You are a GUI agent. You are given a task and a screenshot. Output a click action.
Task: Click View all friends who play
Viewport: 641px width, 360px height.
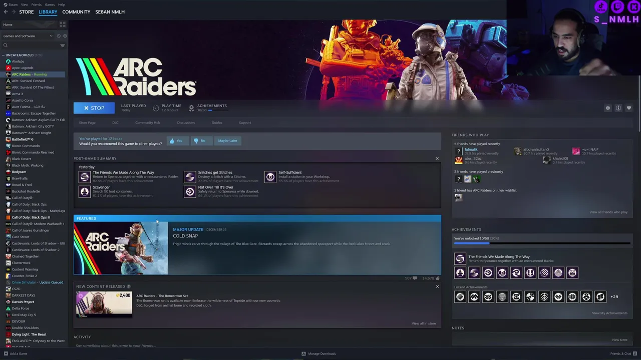[608, 212]
